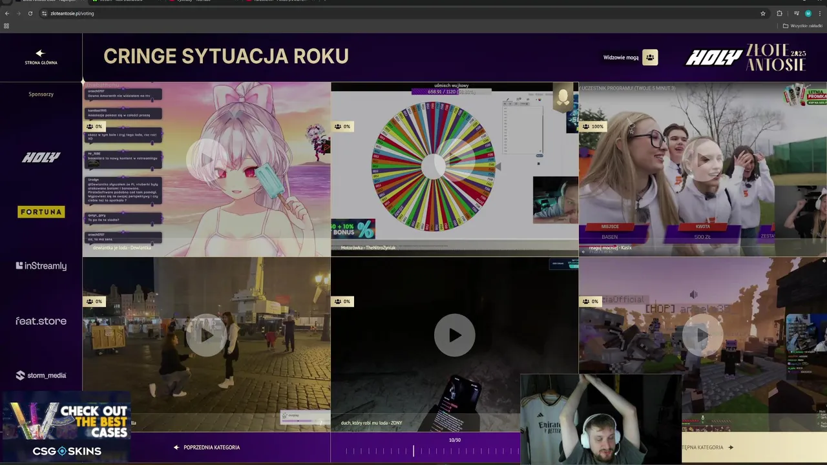Click the 0% vote badge on wheel clip
Viewport: 827px width, 465px height.
click(342, 127)
